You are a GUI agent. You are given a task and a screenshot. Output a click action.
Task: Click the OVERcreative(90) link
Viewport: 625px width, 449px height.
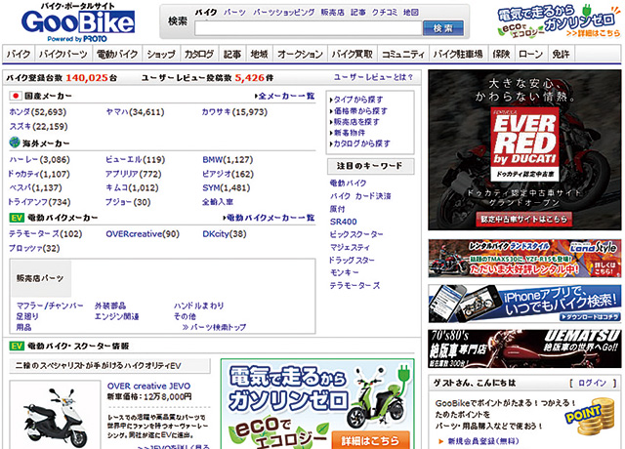[143, 234]
